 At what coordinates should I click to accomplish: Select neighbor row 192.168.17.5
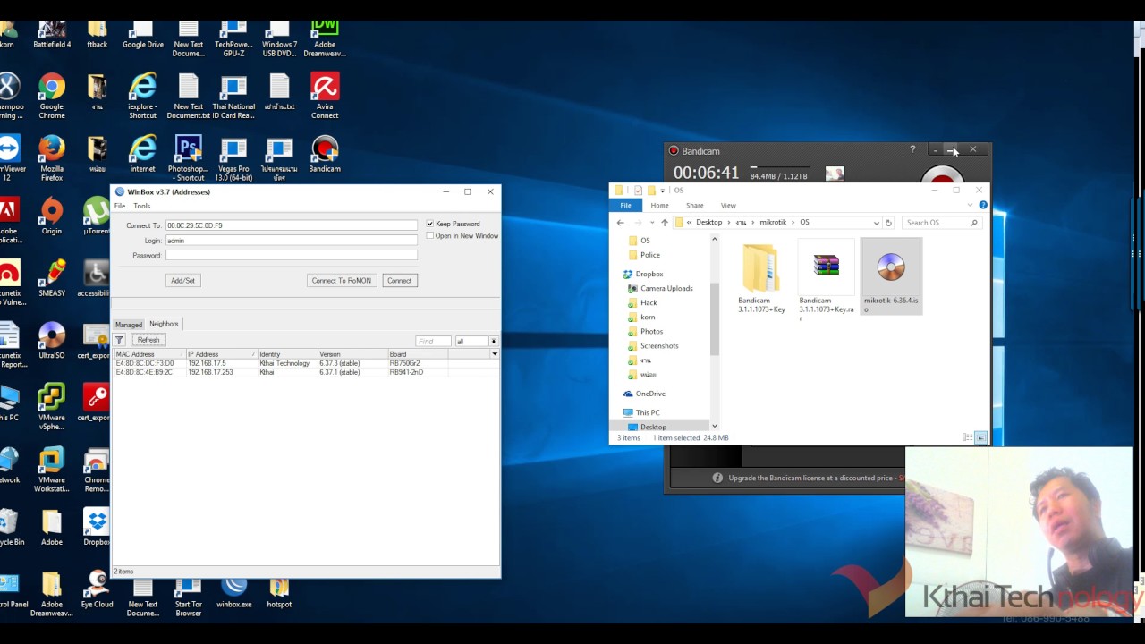[x=304, y=363]
